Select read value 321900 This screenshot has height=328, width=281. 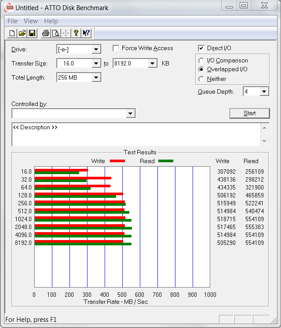coord(255,187)
